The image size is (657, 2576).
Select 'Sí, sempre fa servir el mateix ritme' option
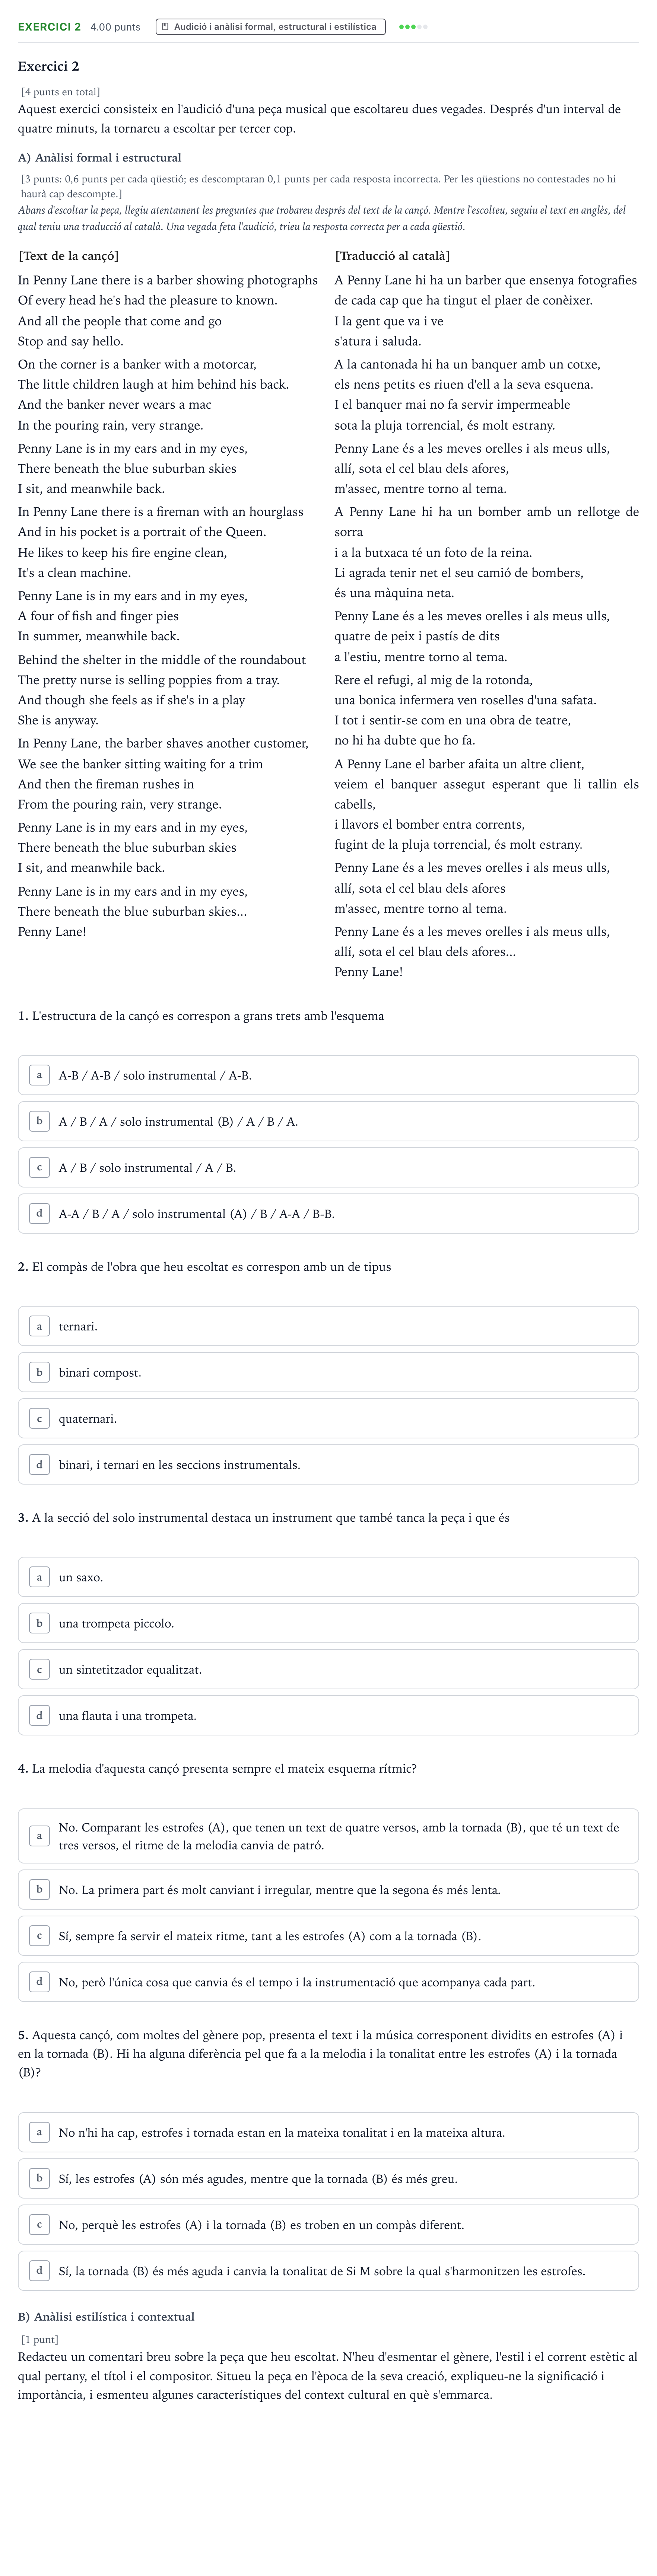pyautogui.click(x=328, y=1936)
